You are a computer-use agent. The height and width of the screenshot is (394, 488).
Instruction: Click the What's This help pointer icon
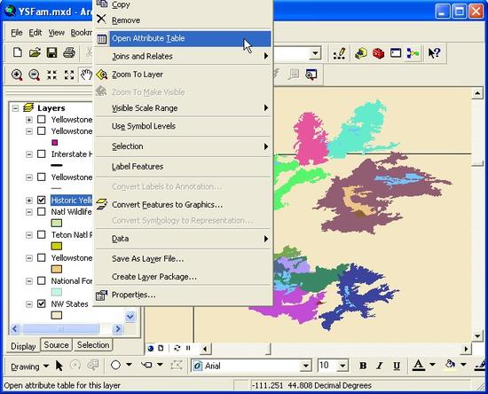coord(434,53)
